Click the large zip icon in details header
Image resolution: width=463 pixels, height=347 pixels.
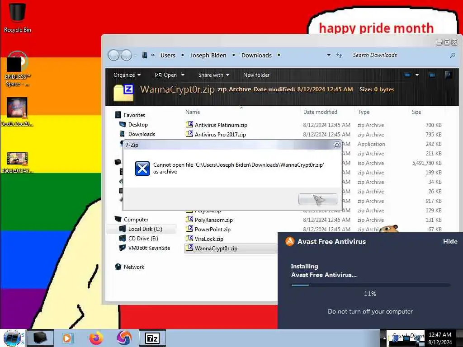123,92
